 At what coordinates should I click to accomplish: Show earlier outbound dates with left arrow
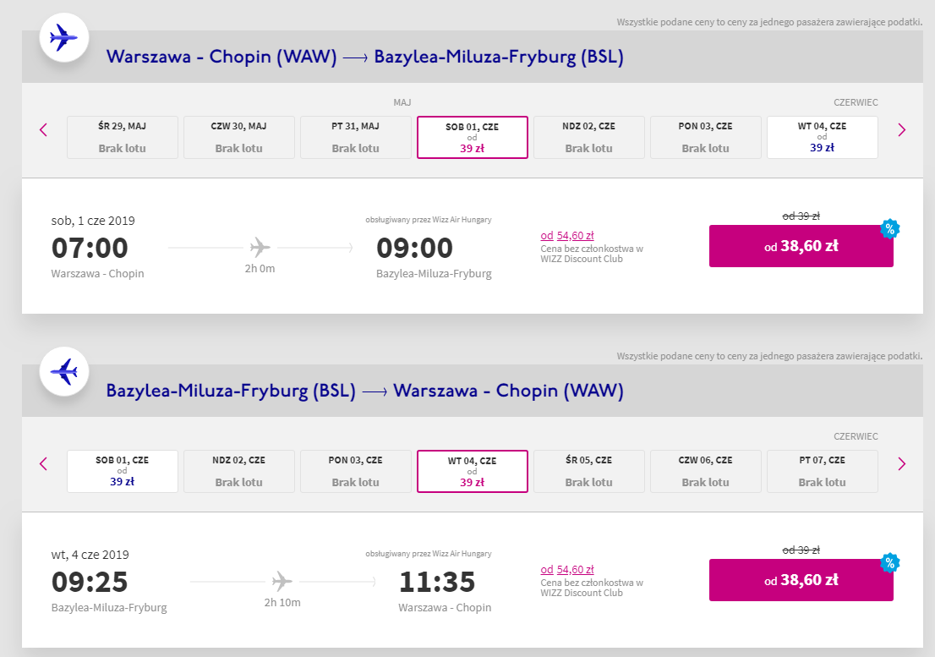tap(44, 130)
